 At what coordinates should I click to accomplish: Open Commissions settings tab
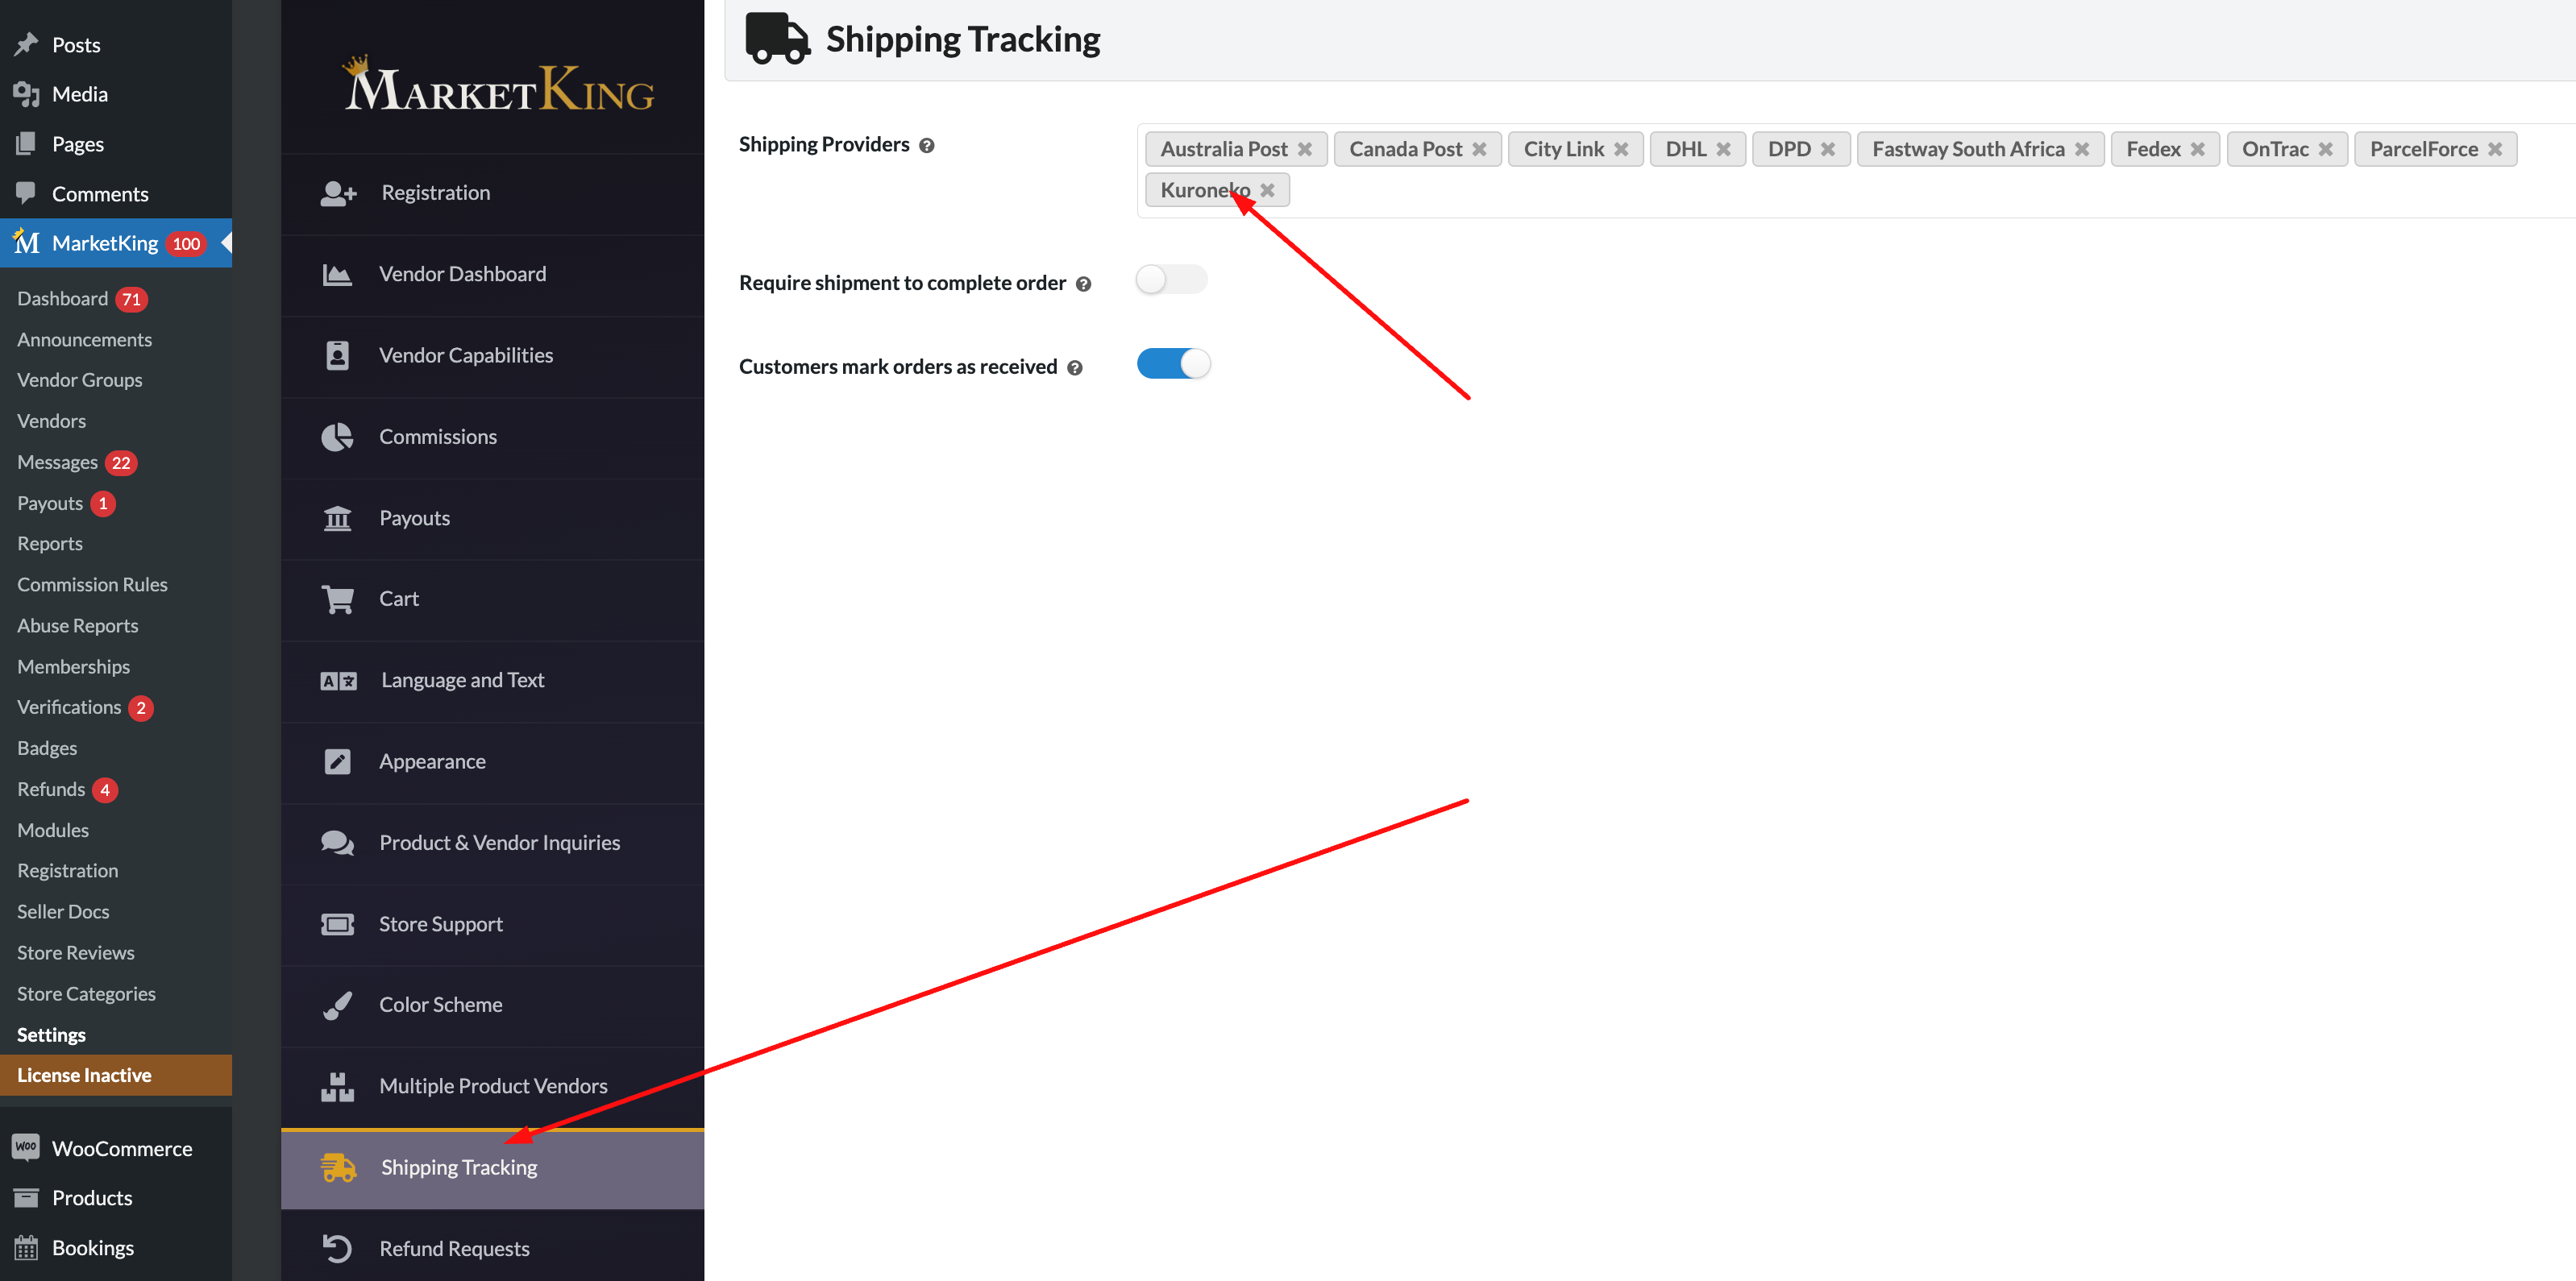(x=492, y=437)
